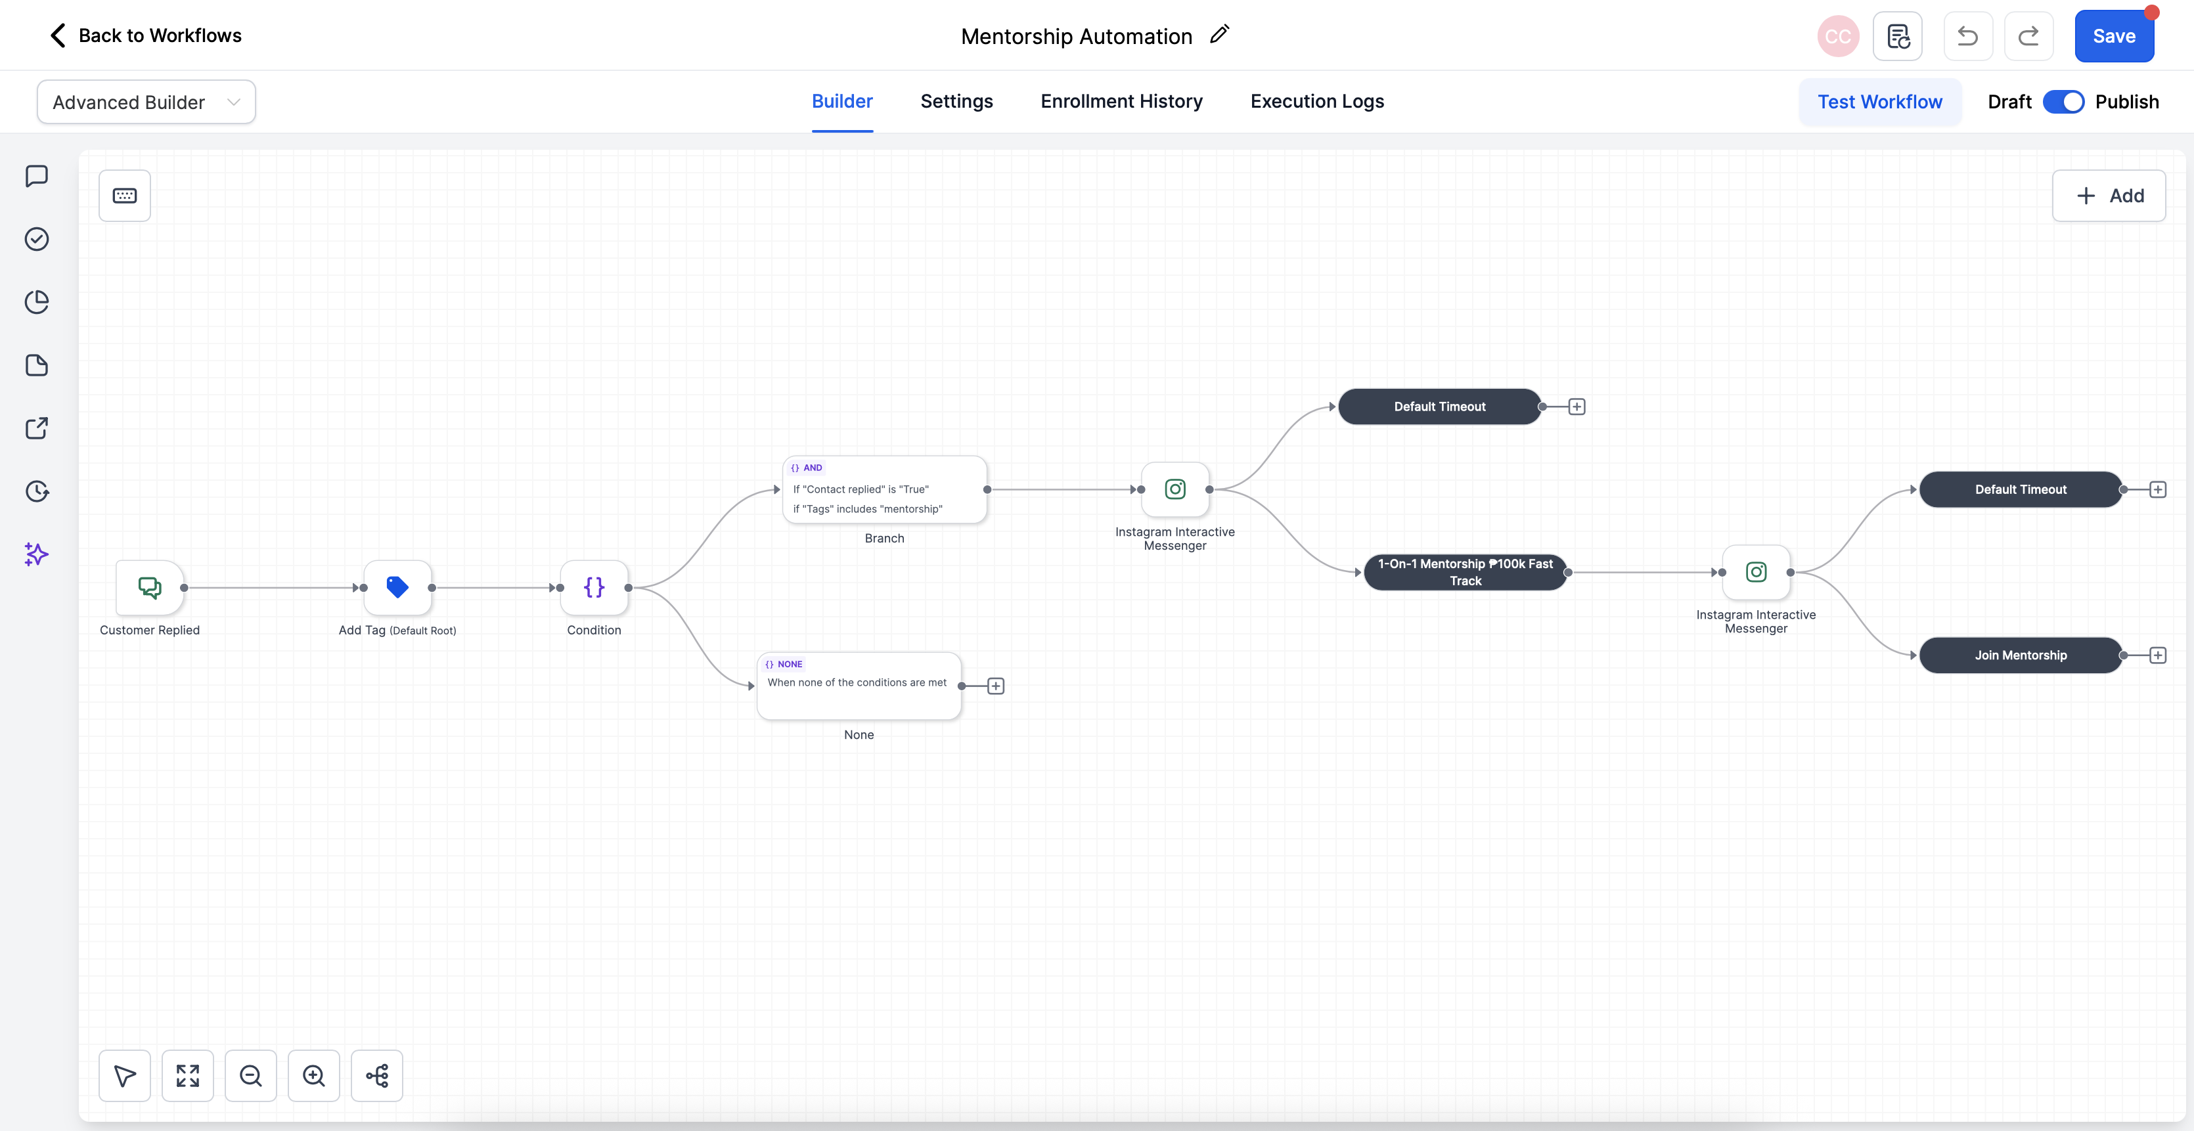Redo the last change
Image resolution: width=2194 pixels, height=1131 pixels.
2028,37
